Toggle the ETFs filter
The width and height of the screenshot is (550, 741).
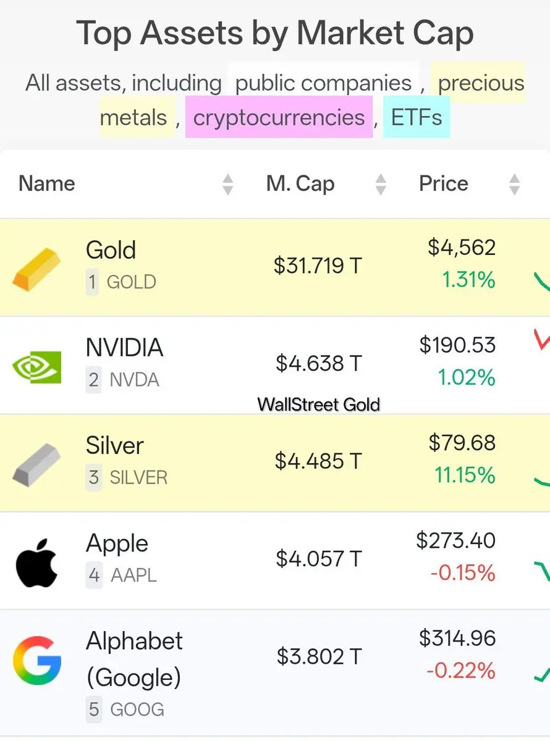pos(417,117)
